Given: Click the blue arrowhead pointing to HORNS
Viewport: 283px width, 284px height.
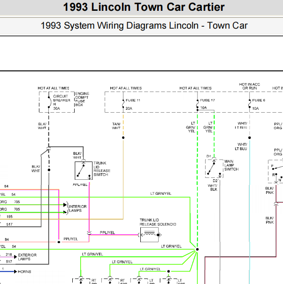Looking at the screenshot, I should click(15, 271).
